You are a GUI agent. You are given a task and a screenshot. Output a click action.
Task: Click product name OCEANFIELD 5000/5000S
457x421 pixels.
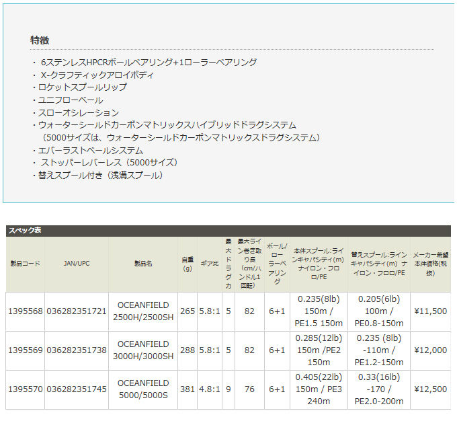point(143,389)
